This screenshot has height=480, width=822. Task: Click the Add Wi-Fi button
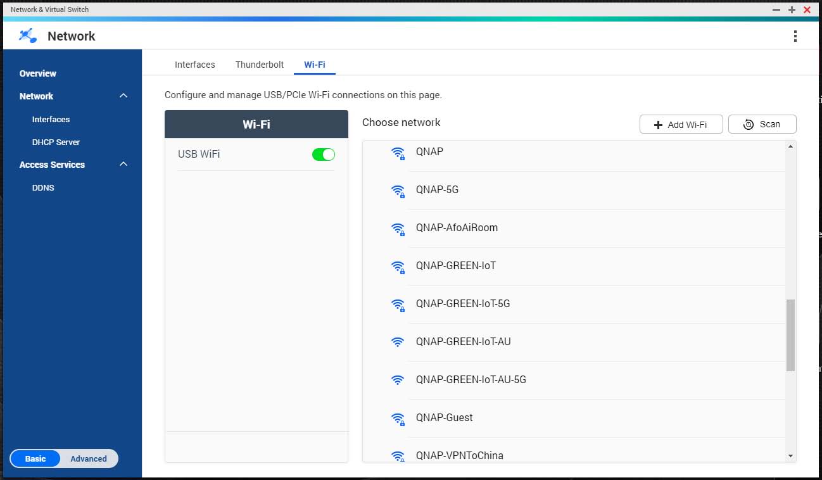(x=681, y=124)
